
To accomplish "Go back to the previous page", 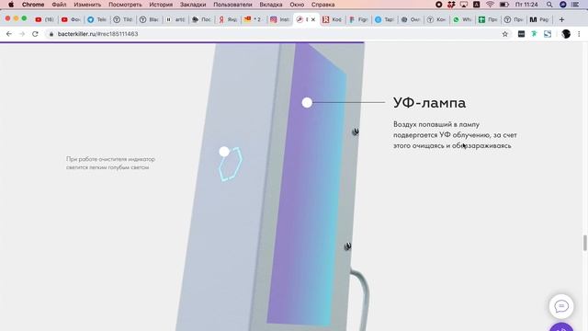I will (8, 34).
